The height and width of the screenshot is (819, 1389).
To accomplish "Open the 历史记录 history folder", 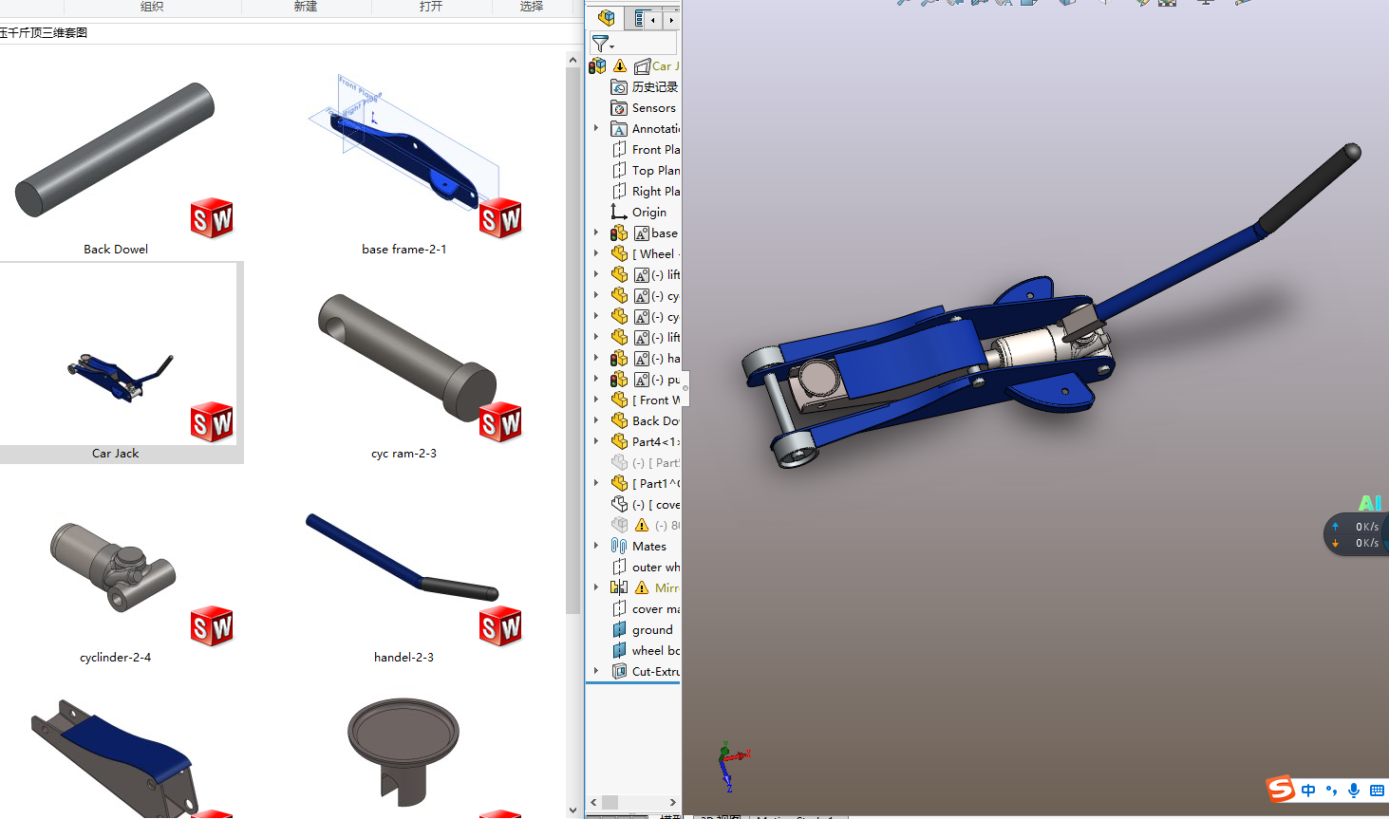I will [646, 87].
